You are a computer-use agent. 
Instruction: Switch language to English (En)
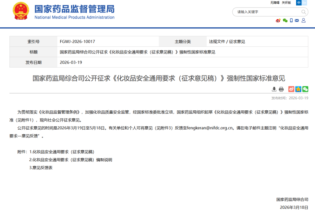click(304, 3)
